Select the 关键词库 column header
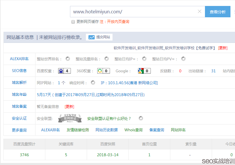Screen dimensions: 235x165 pos(66,144)
